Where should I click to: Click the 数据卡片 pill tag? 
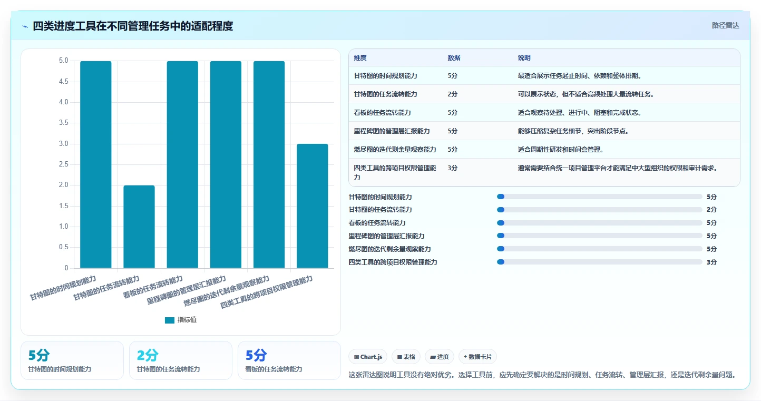(x=477, y=357)
